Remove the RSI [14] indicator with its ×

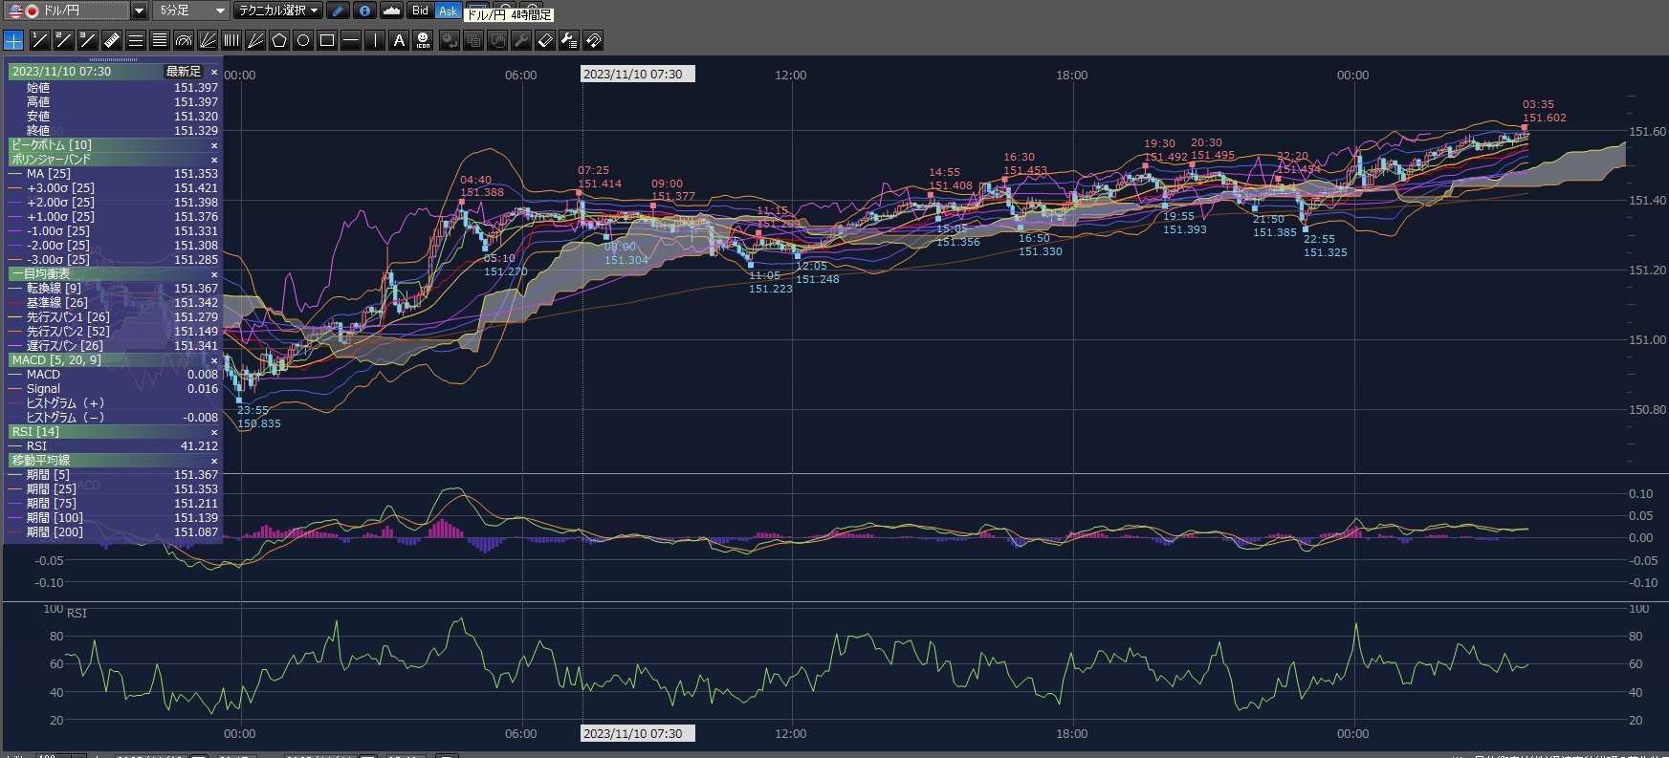coord(214,432)
